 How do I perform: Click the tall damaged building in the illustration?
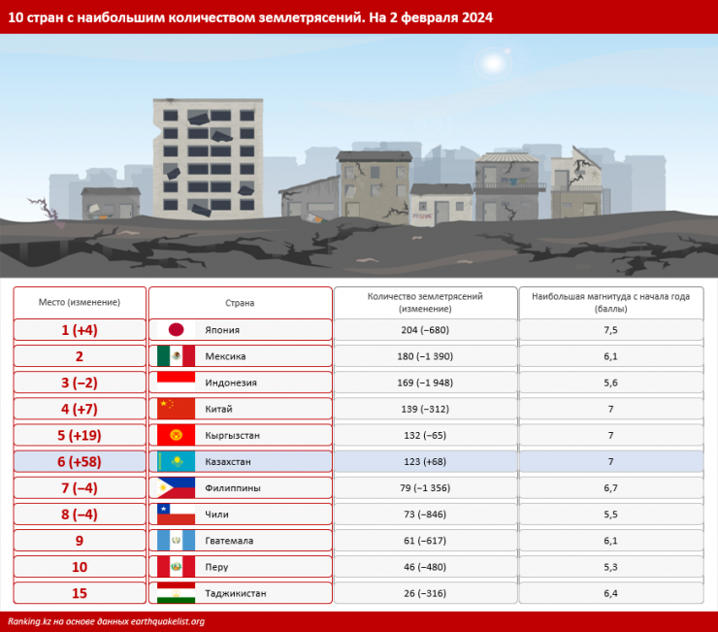[x=207, y=155]
